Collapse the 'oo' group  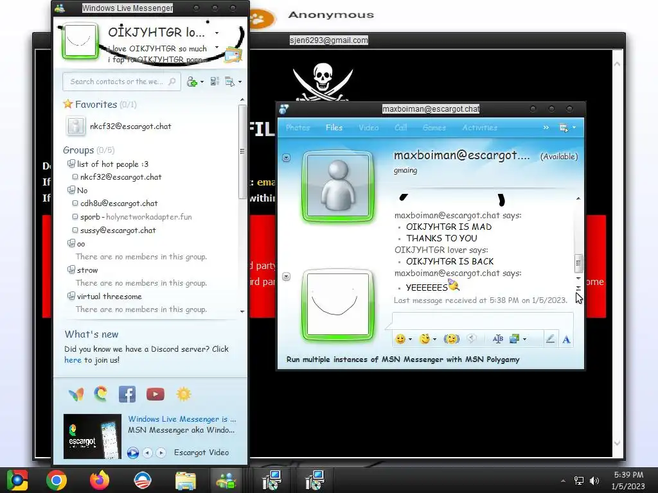[71, 243]
